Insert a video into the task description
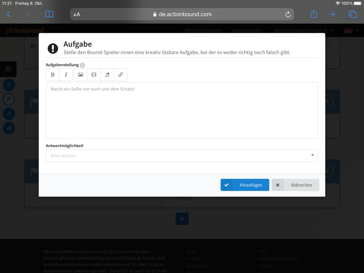This screenshot has width=364, height=273. point(94,75)
